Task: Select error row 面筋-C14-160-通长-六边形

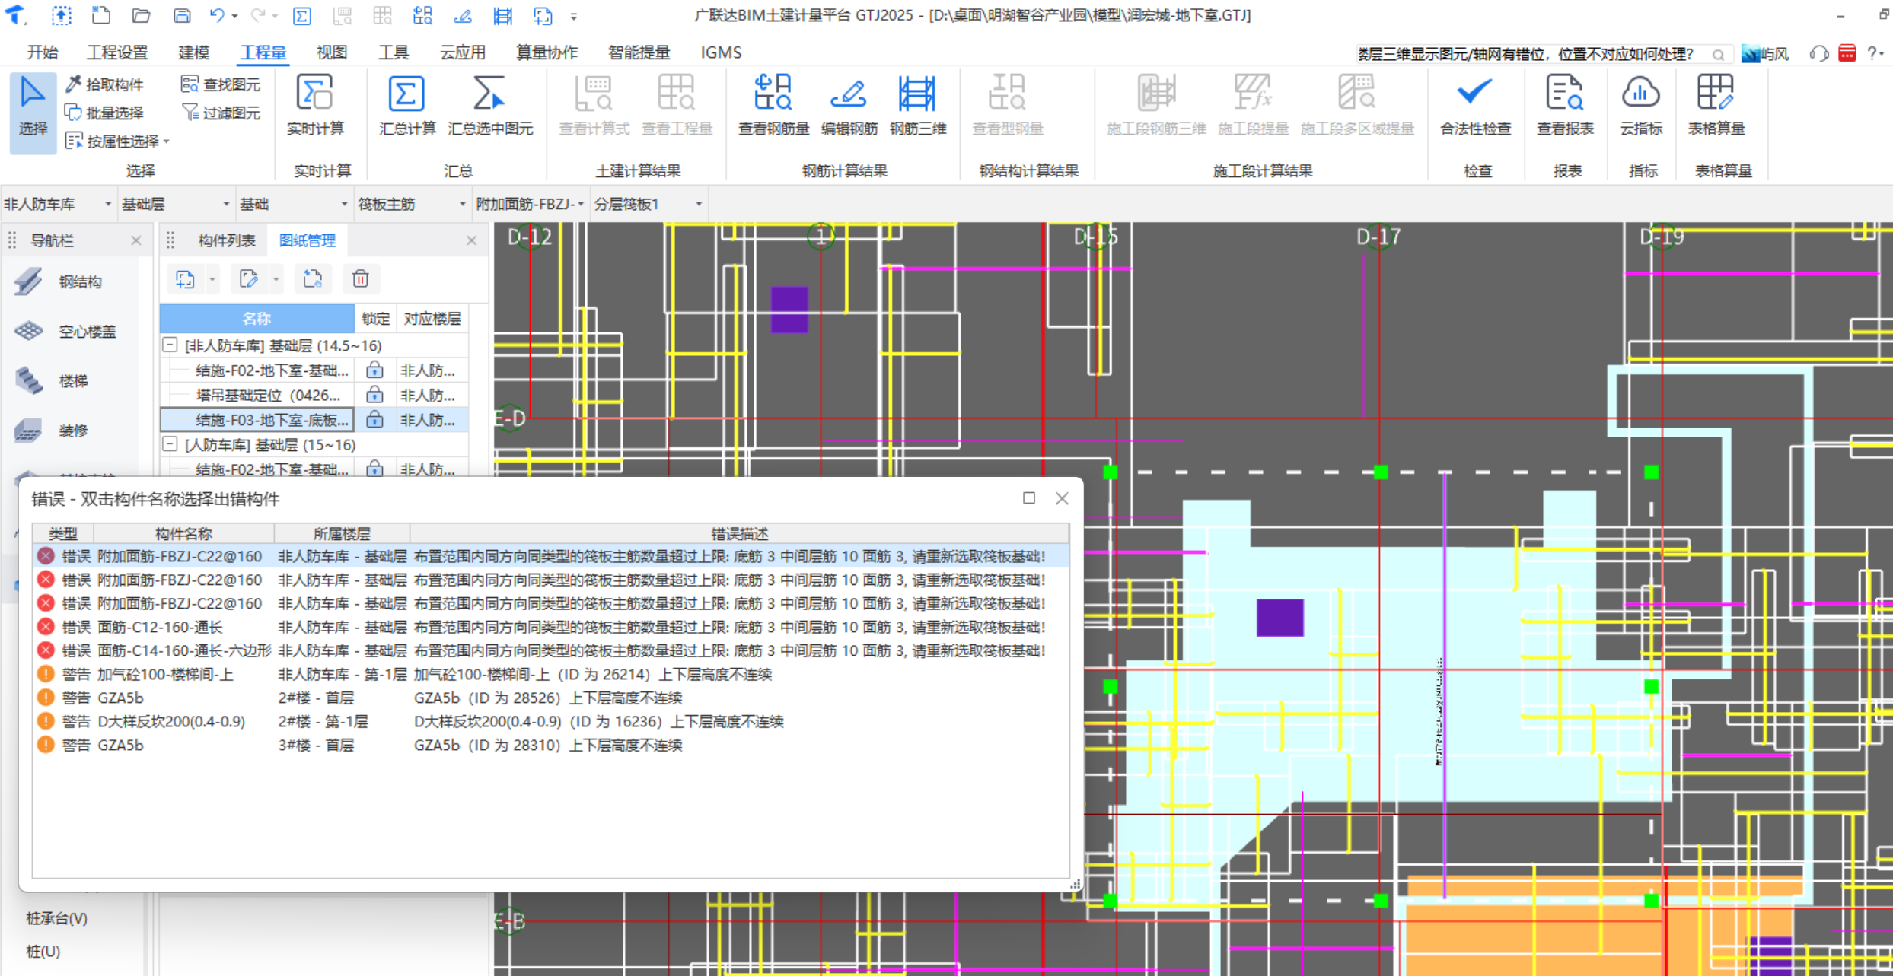Action: pyautogui.click(x=550, y=650)
